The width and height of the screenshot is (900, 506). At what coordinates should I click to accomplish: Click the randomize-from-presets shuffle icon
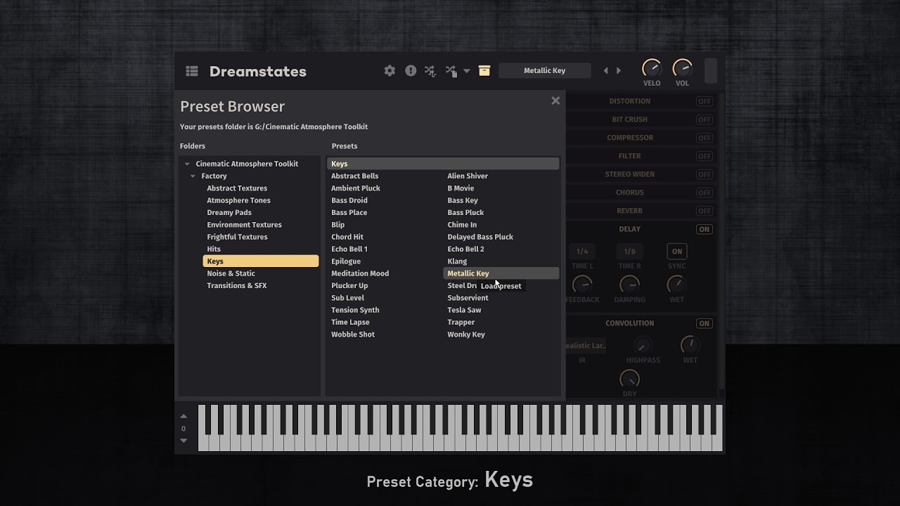(451, 71)
